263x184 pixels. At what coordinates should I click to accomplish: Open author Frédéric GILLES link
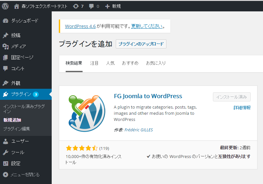tap(138, 130)
